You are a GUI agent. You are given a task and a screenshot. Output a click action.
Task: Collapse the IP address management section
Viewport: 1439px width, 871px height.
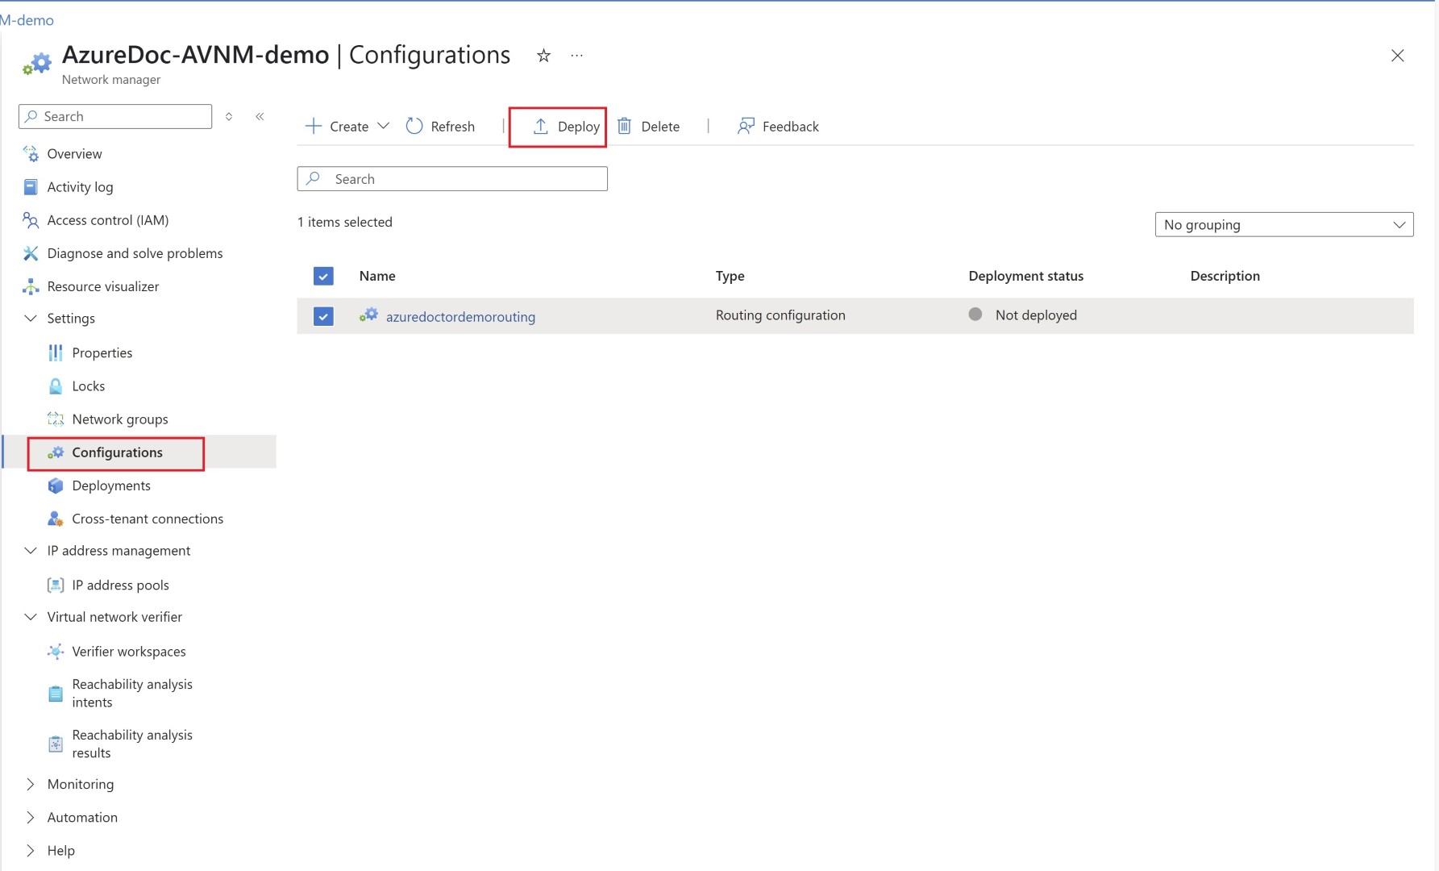coord(31,550)
